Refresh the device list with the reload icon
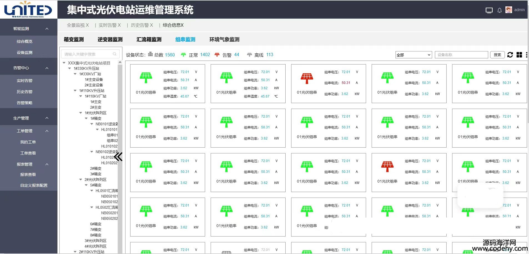The width and height of the screenshot is (529, 254). tap(510, 55)
